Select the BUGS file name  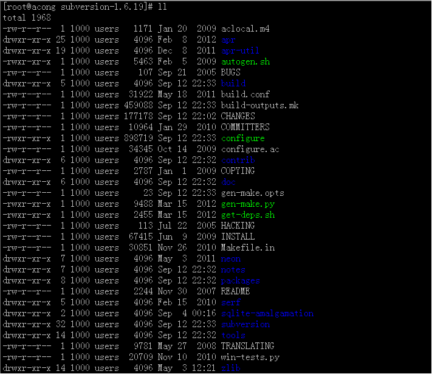231,72
